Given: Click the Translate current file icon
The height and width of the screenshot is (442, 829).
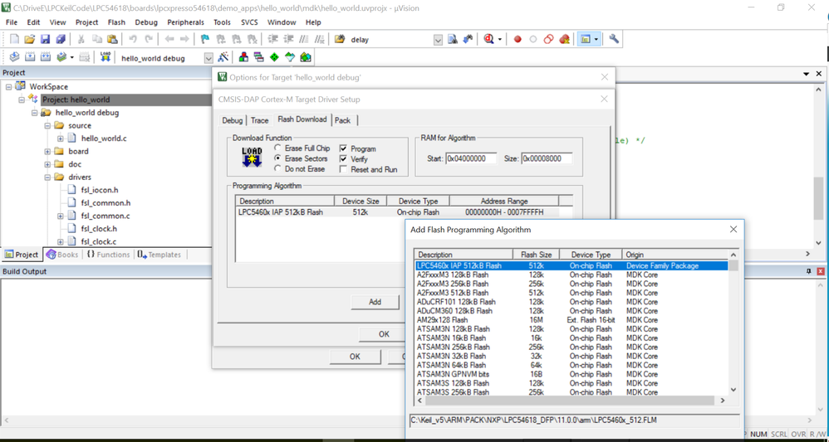Looking at the screenshot, I should pos(15,57).
